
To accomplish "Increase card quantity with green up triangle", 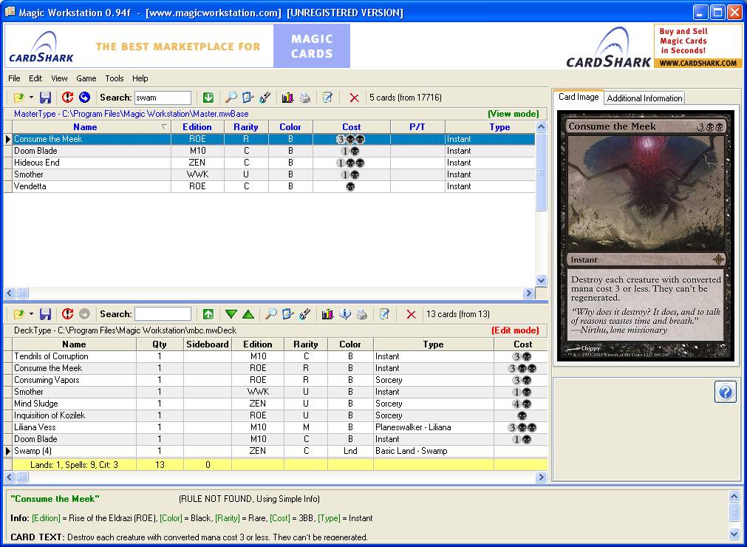I will point(248,314).
